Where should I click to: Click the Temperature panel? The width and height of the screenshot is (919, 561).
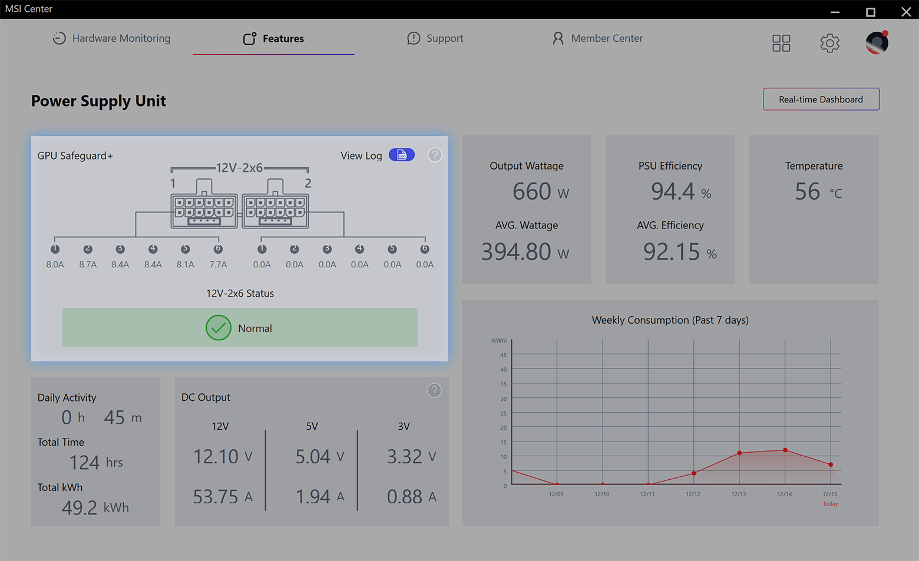814,210
